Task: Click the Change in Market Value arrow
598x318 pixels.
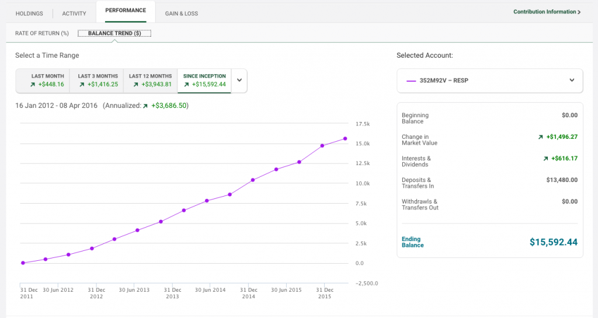Action: click(540, 137)
